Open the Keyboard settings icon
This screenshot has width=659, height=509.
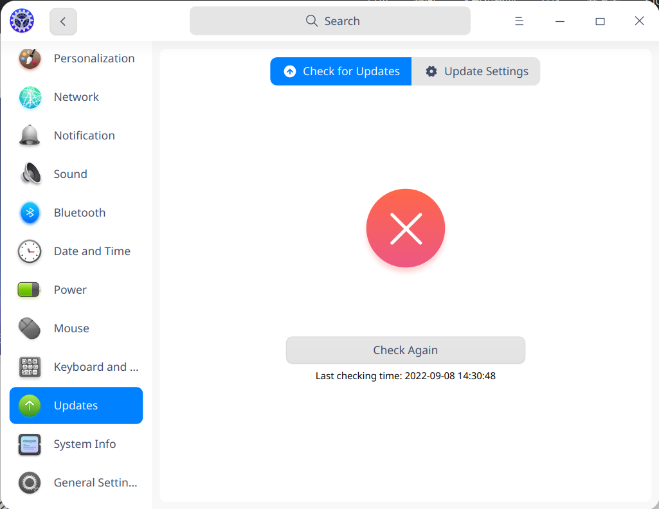tap(29, 366)
